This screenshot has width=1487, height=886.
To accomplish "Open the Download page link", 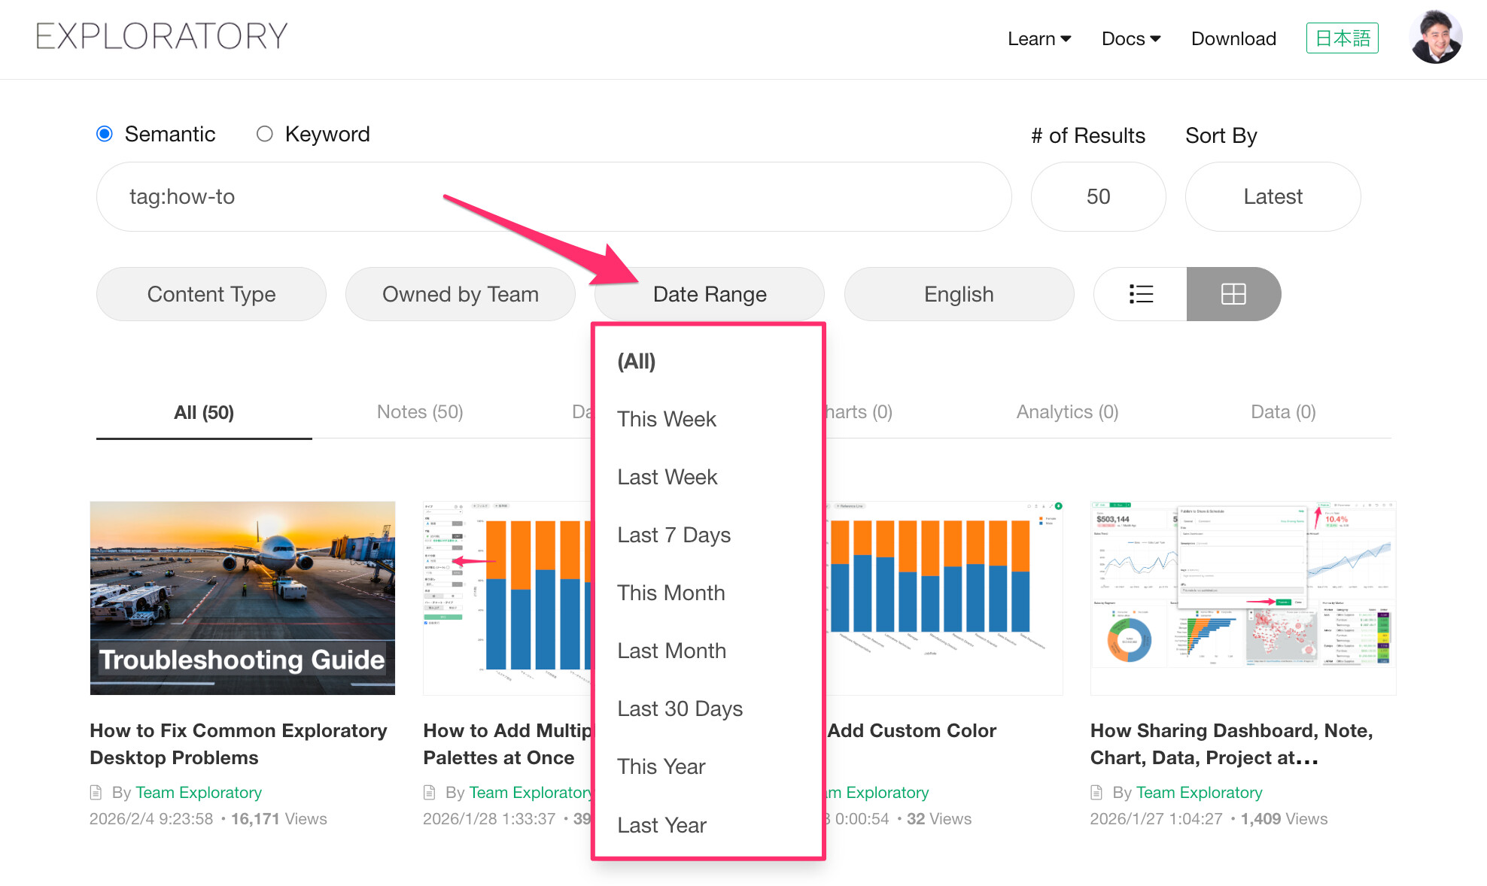I will click(1233, 38).
